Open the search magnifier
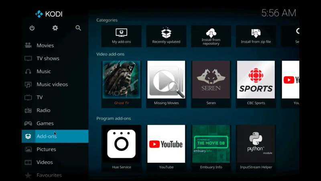This screenshot has height=181, width=321. (x=78, y=28)
